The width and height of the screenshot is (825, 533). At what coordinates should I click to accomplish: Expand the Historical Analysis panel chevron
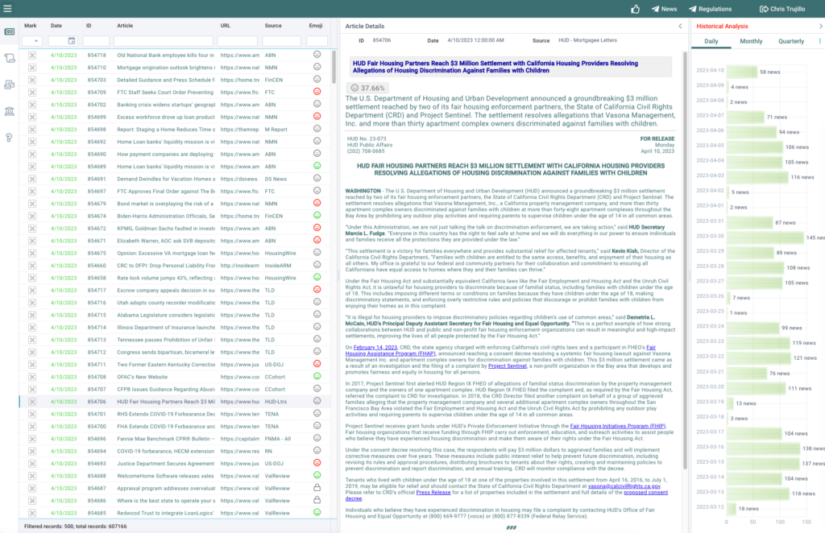[x=820, y=26]
